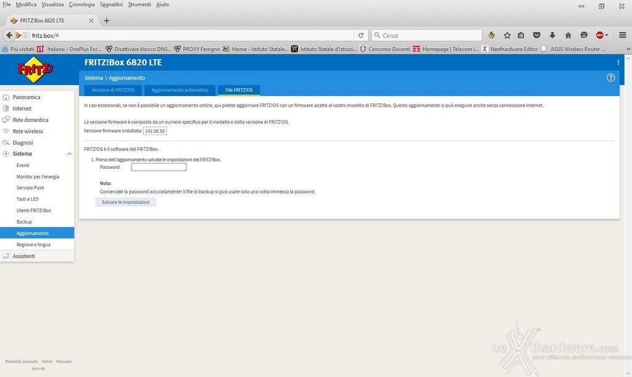The image size is (632, 377).
Task: Open the Indice link
Action: (47, 362)
